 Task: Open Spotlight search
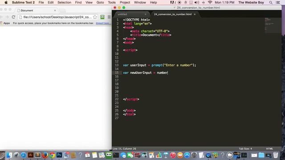271,2
